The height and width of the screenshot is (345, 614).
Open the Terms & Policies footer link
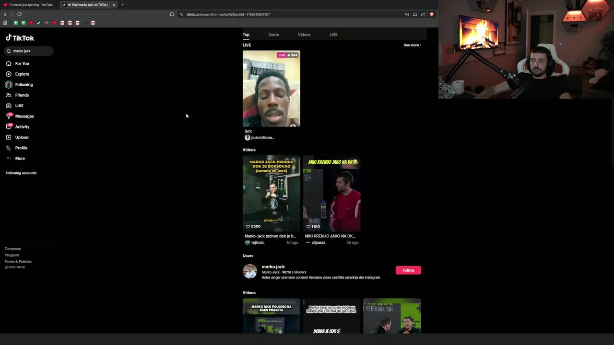(x=18, y=262)
